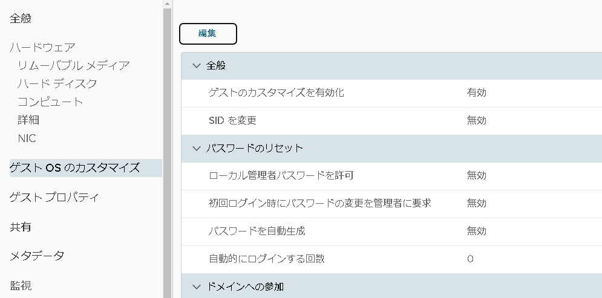Click the 有効 value for ゲストのカスタマイズを有効化
602x298 pixels.
(476, 93)
